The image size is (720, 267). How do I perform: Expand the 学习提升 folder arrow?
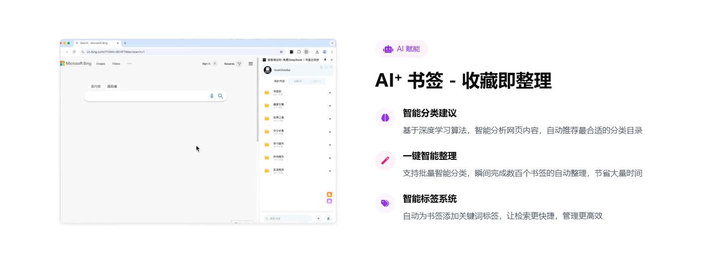[330, 145]
